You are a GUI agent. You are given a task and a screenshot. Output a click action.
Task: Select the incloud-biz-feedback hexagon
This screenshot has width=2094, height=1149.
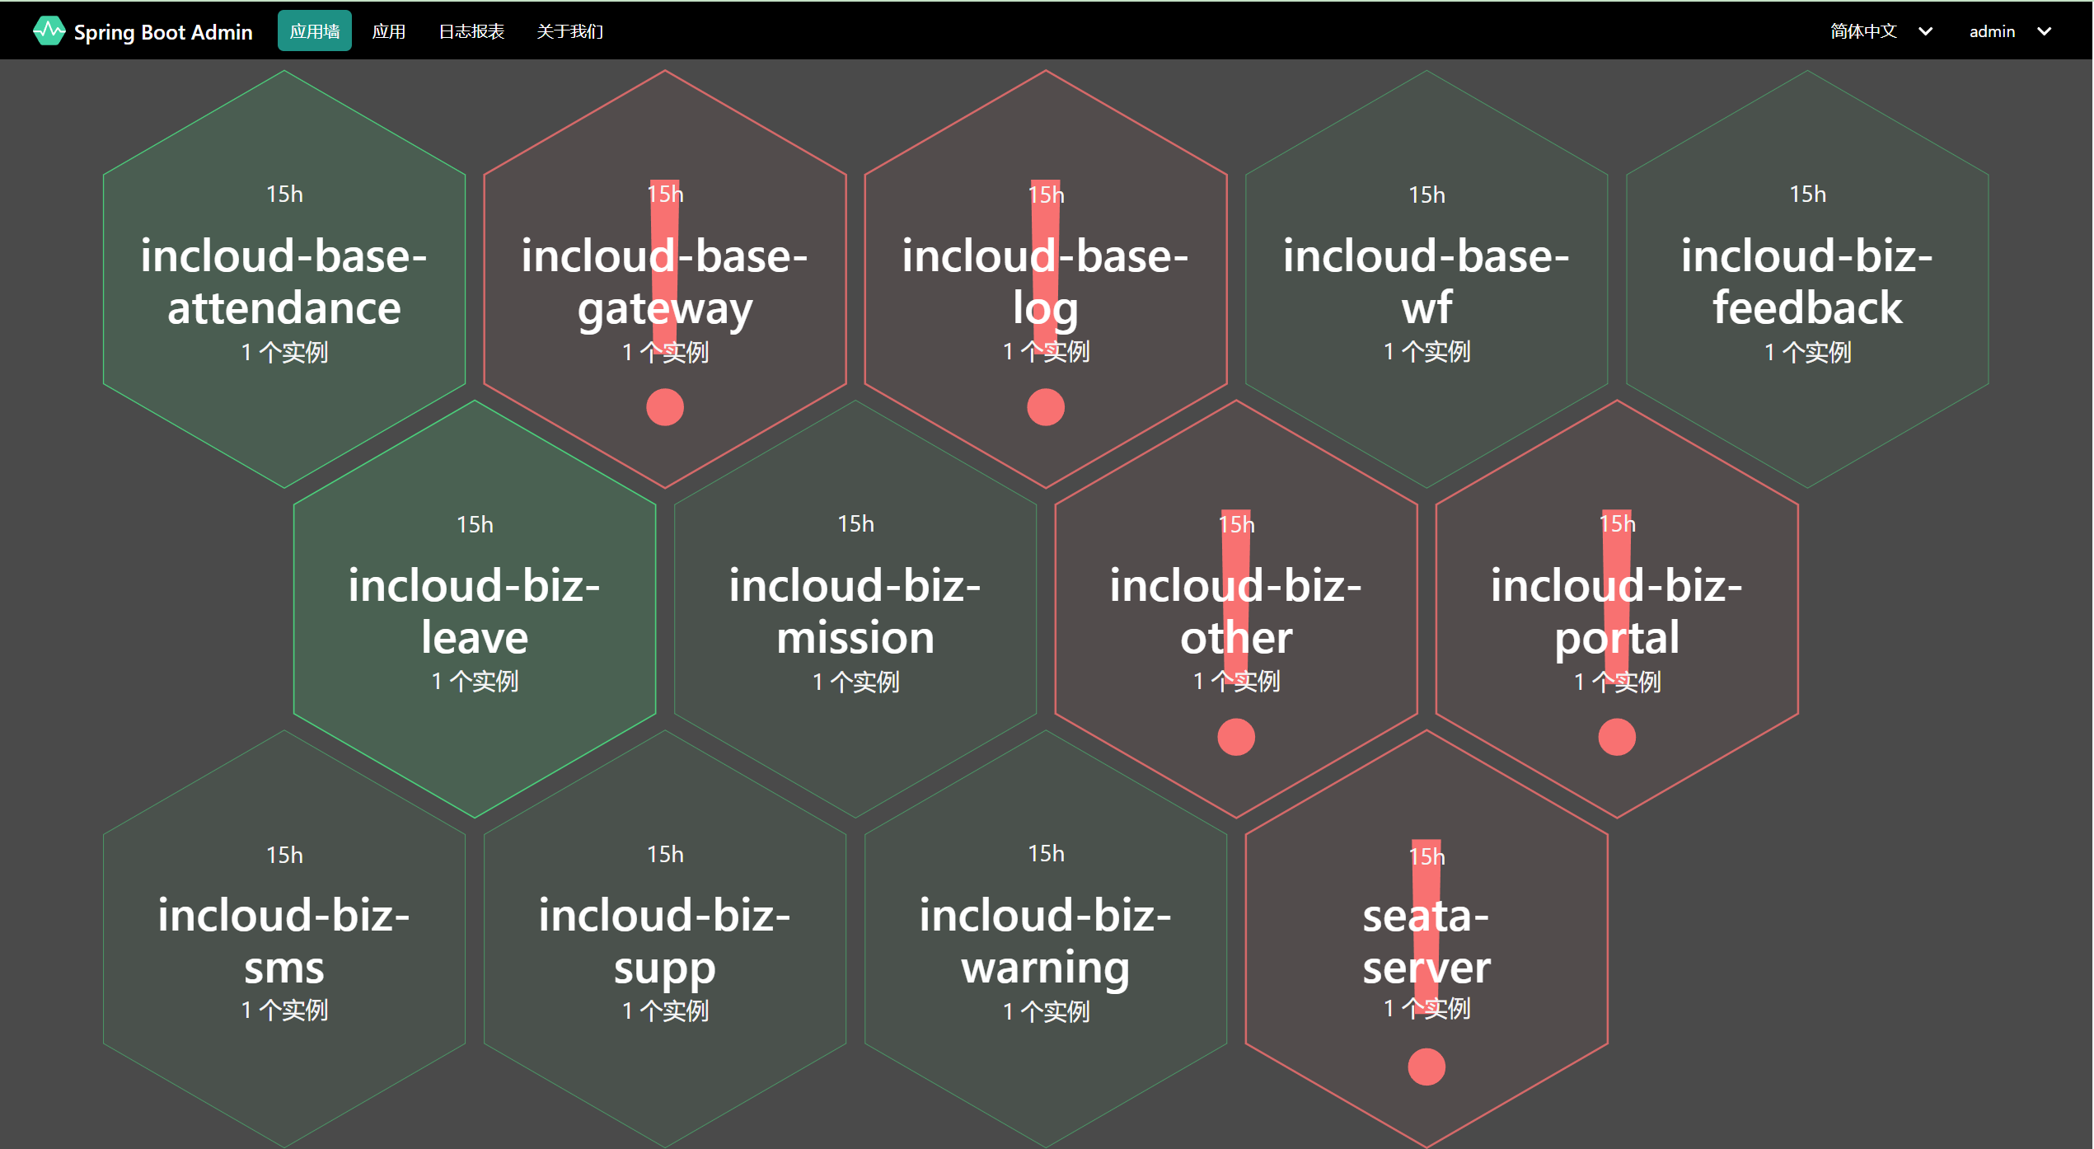tap(1806, 280)
